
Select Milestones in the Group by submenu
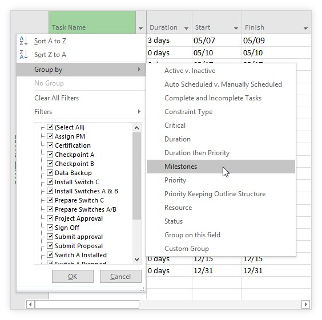pyautogui.click(x=221, y=167)
